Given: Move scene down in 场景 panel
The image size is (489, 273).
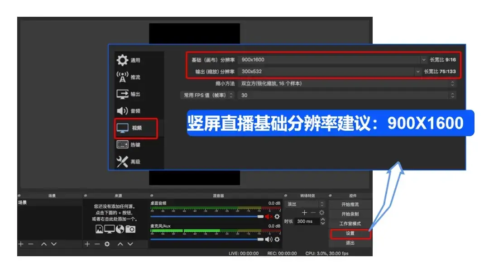Looking at the screenshot, I should click(53, 244).
